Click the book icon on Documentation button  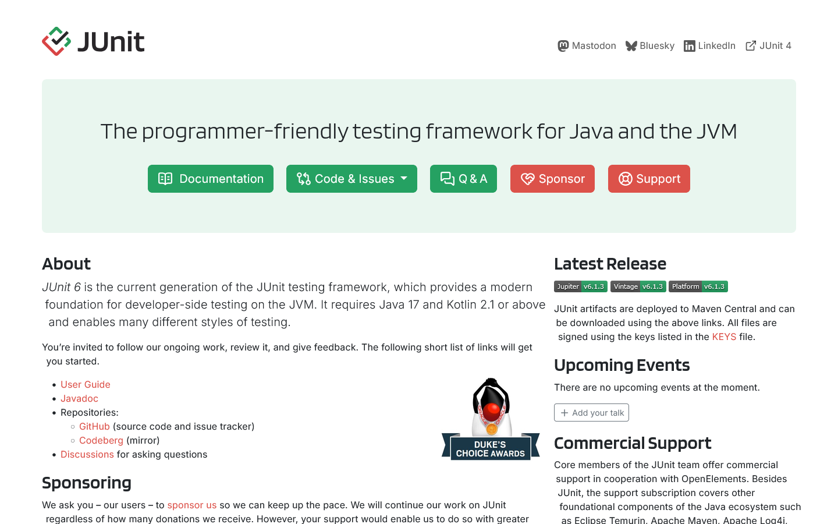pyautogui.click(x=165, y=179)
